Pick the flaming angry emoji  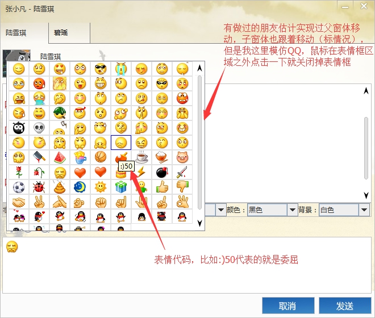coord(60,83)
